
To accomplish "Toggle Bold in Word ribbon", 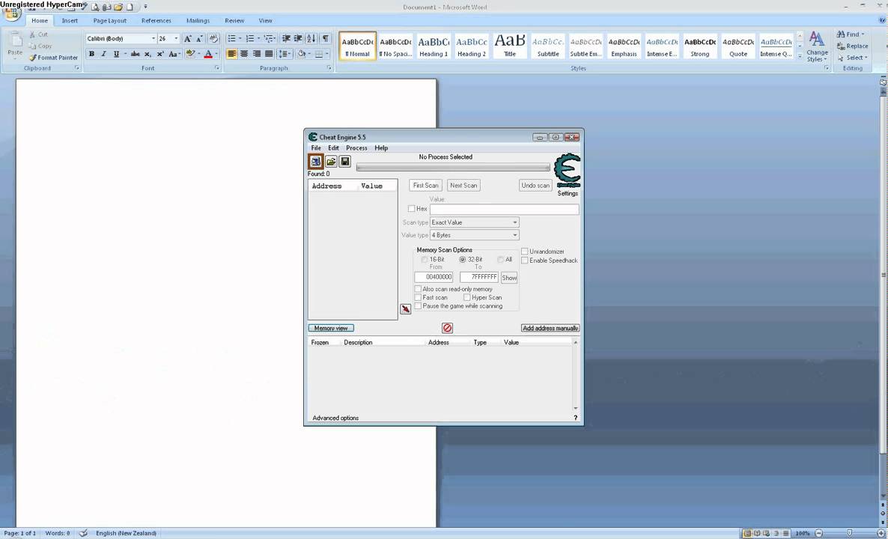I will tap(91, 54).
